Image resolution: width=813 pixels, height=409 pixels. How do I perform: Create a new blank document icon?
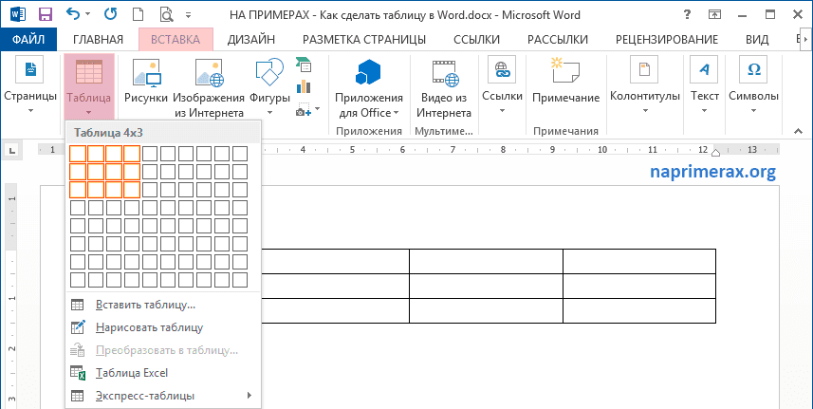point(139,14)
